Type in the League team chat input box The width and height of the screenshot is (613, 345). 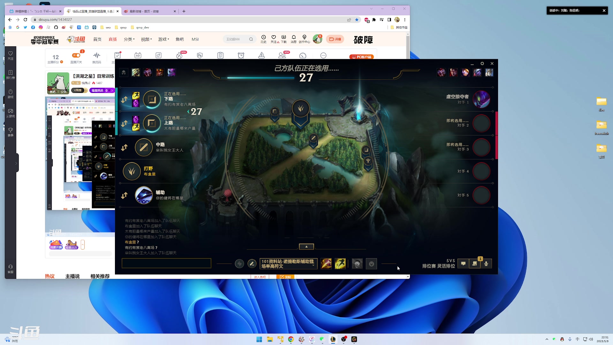click(x=166, y=263)
